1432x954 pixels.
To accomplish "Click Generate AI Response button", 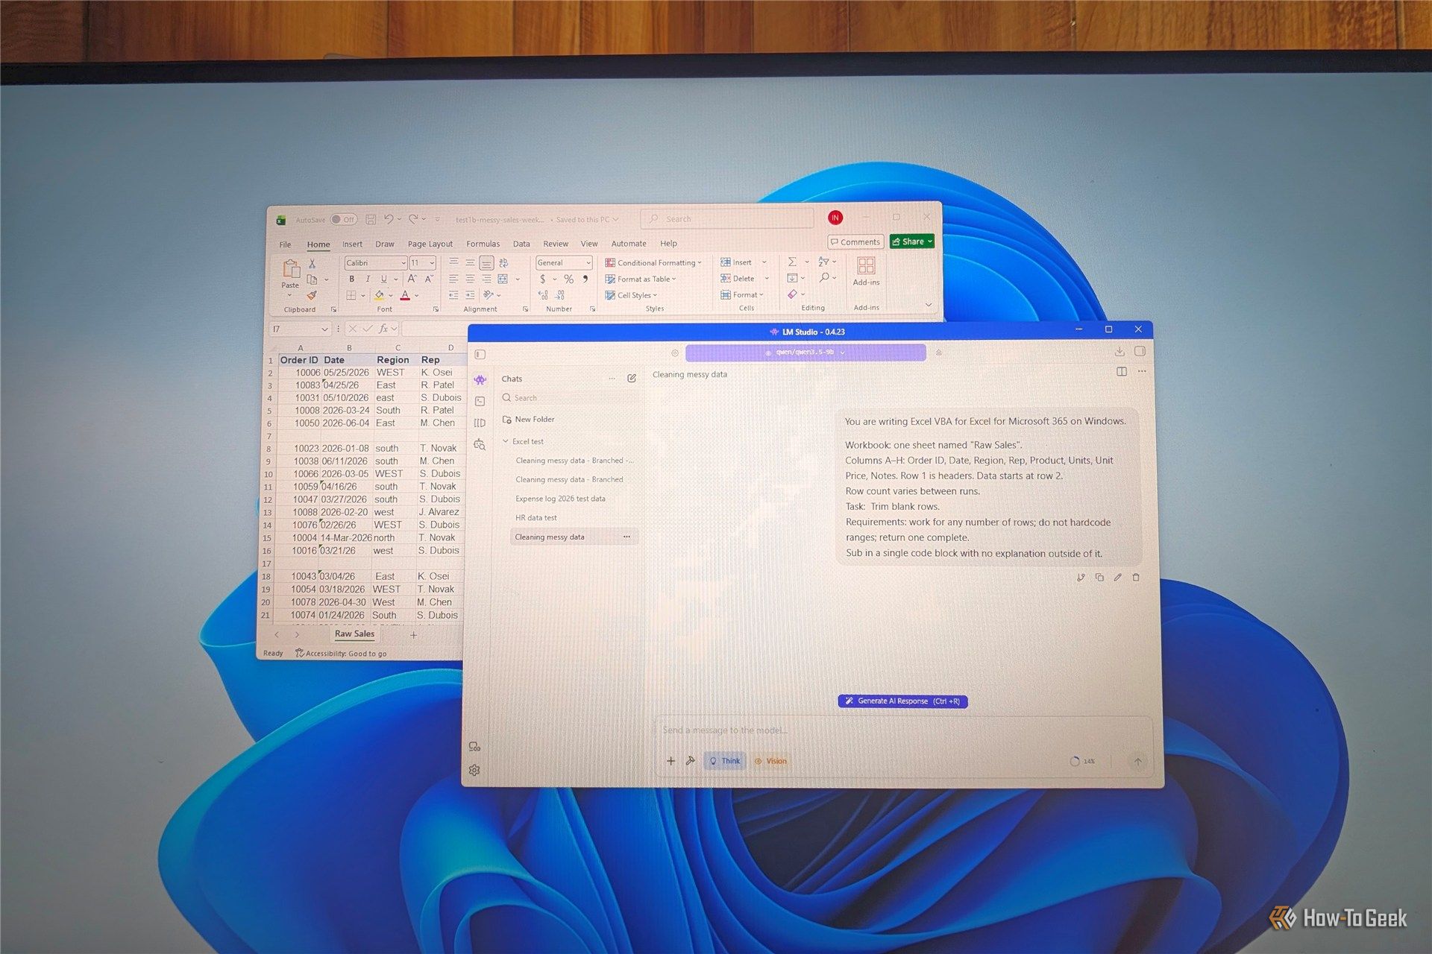I will [902, 701].
